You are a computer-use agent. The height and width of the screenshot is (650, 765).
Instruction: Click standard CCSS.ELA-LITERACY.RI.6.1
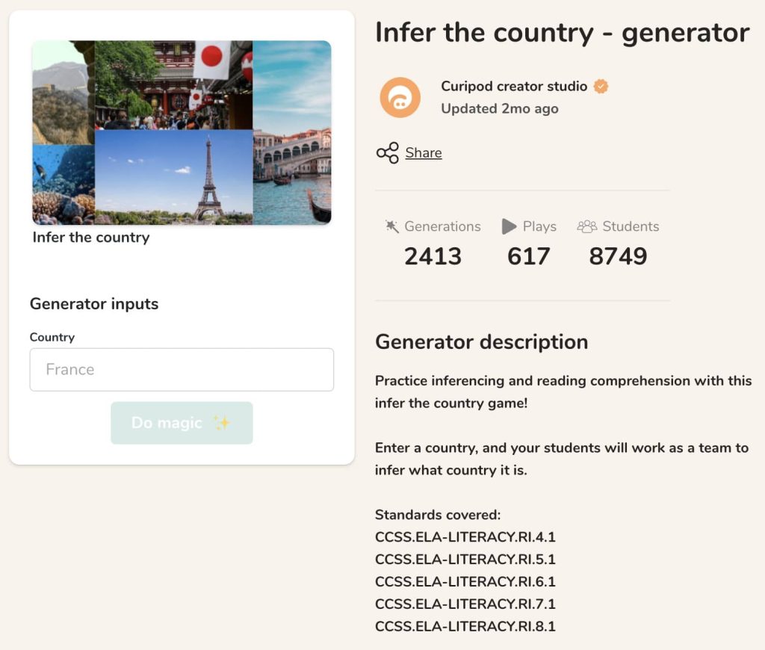coord(465,582)
